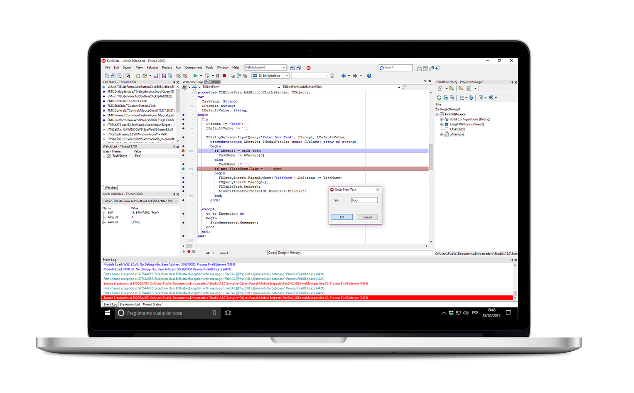Pin the Call Stack panel

[x=174, y=82]
